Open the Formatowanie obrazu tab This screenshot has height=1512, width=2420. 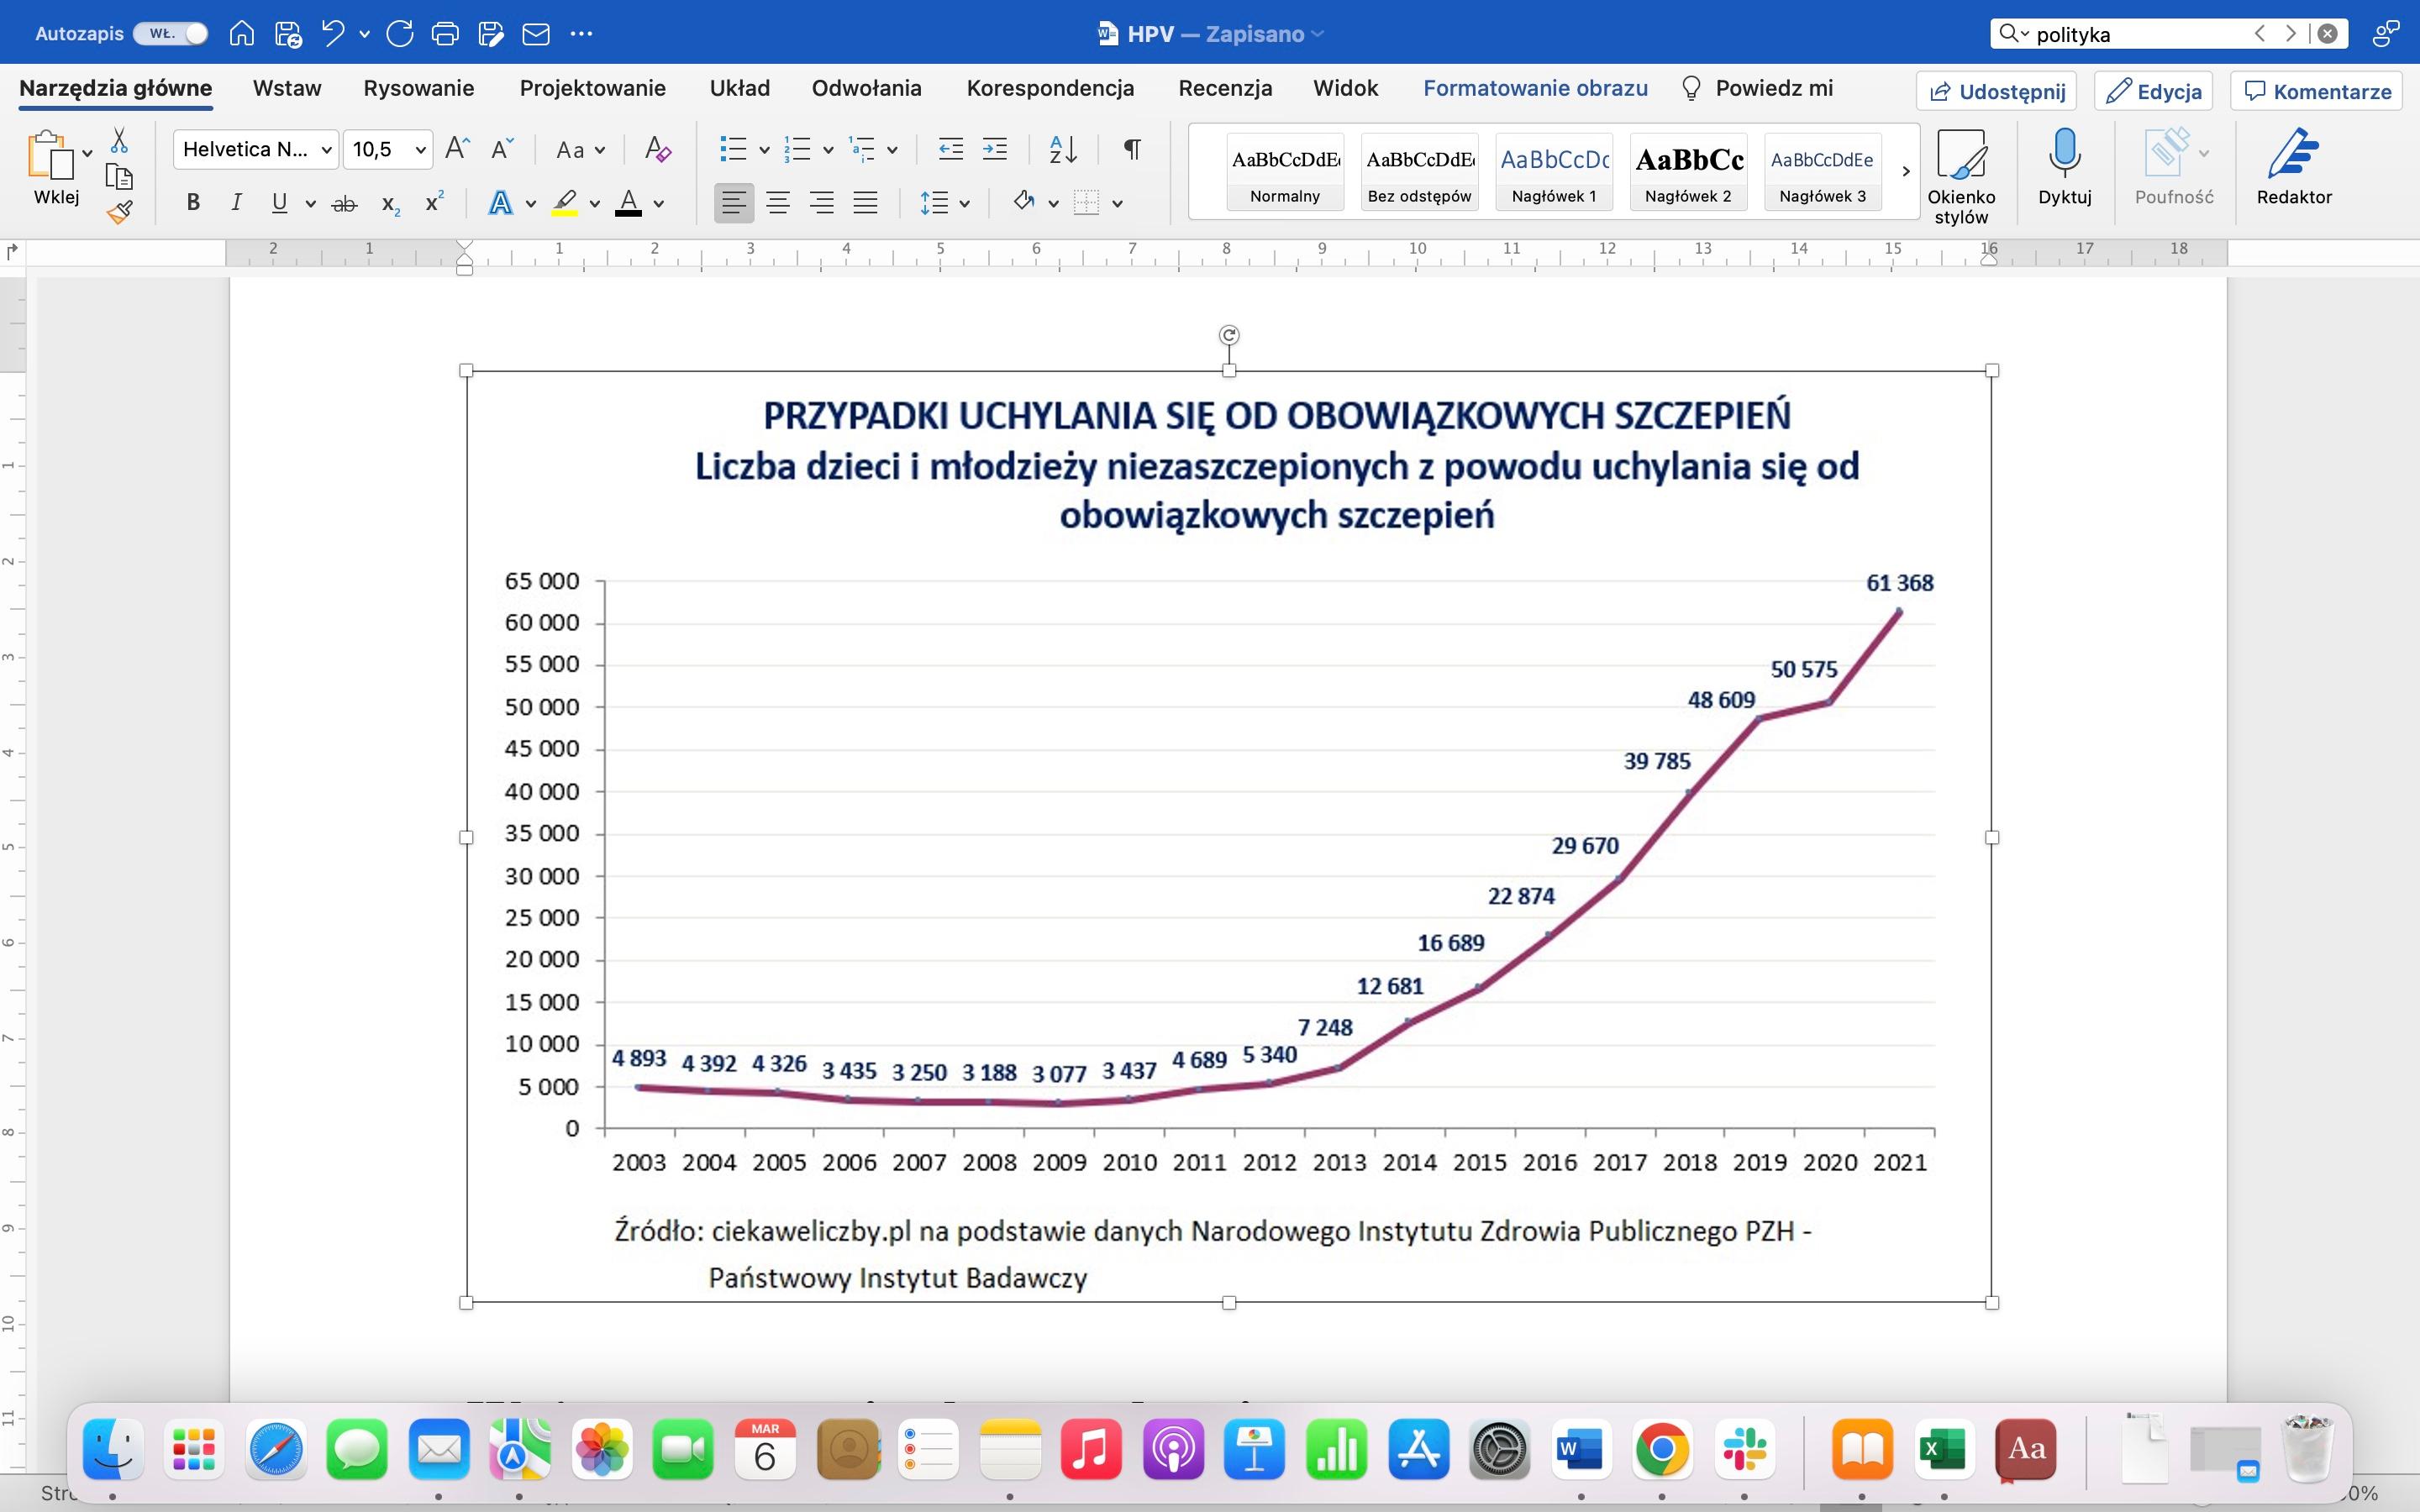pos(1535,88)
